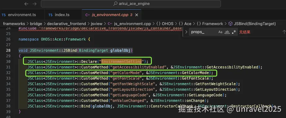Open the arkui_ace_engine command search box
286x118 pixels.
[131, 4]
